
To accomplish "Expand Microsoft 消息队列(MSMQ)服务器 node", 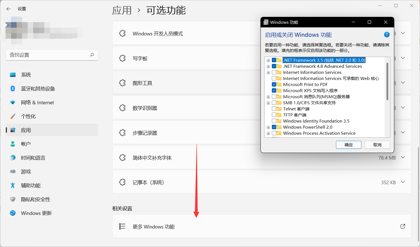I will (x=268, y=97).
